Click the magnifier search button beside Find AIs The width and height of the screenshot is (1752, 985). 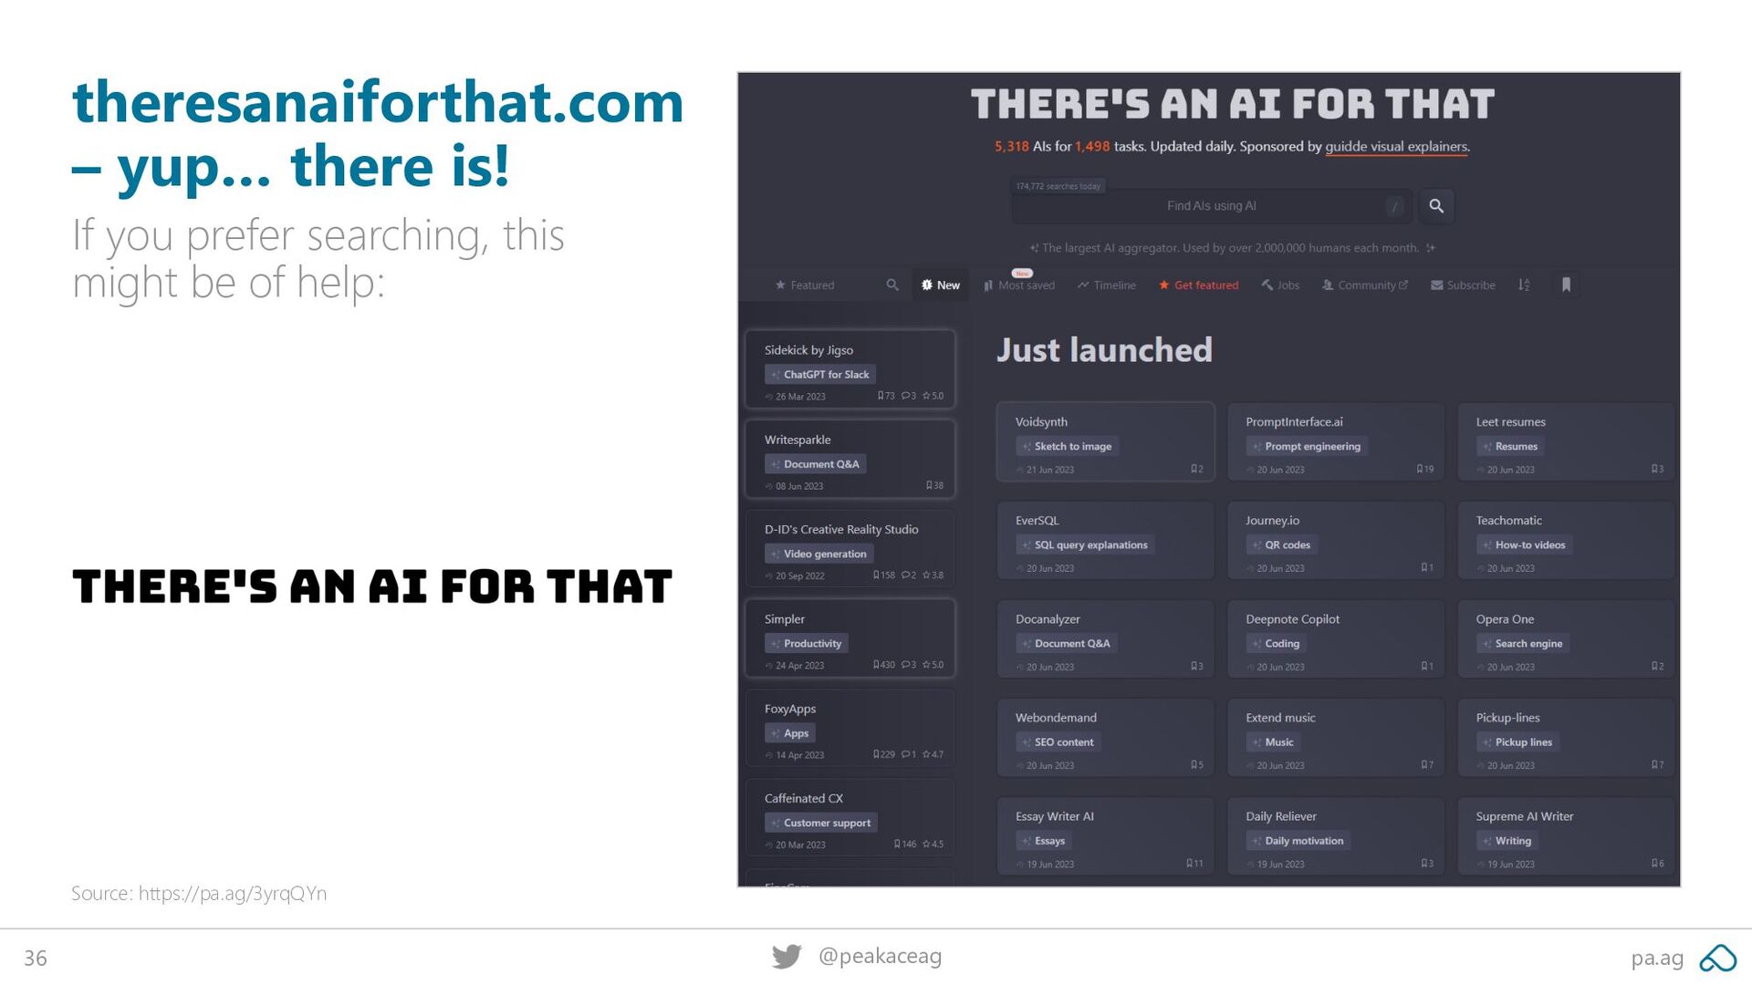point(1436,206)
